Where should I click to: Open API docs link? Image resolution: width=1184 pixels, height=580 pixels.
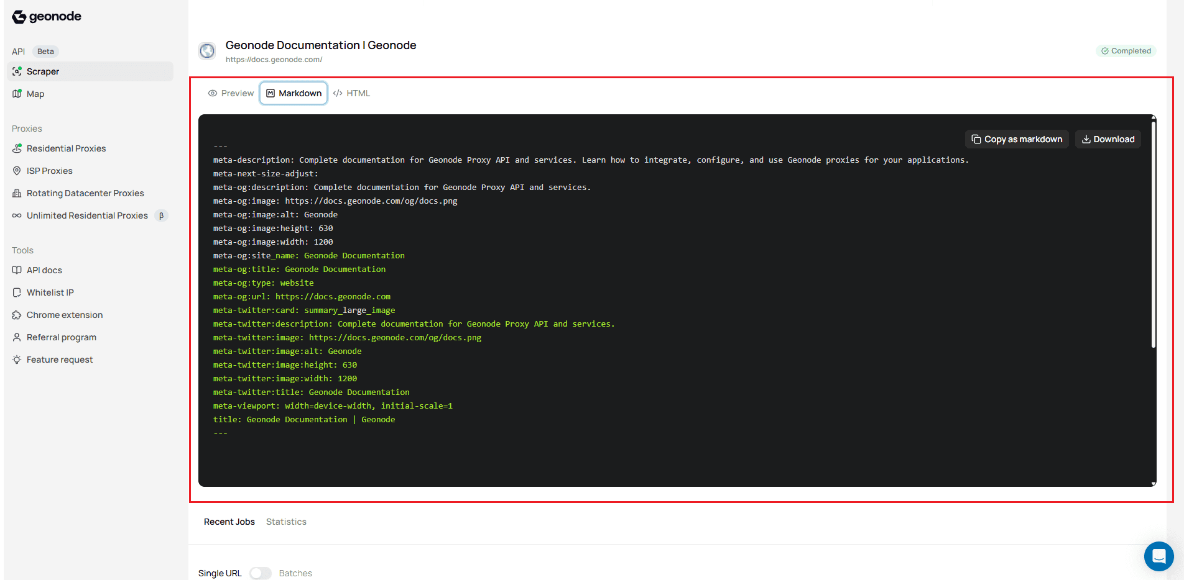click(90, 270)
